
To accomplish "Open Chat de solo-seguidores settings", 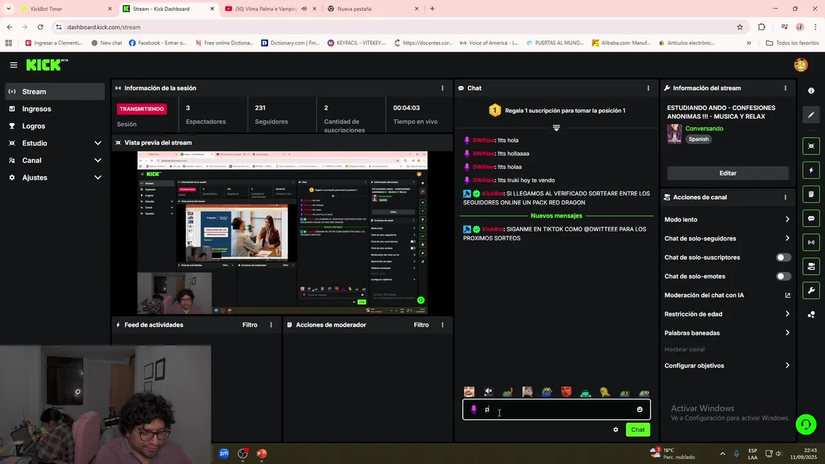I will pyautogui.click(x=727, y=238).
